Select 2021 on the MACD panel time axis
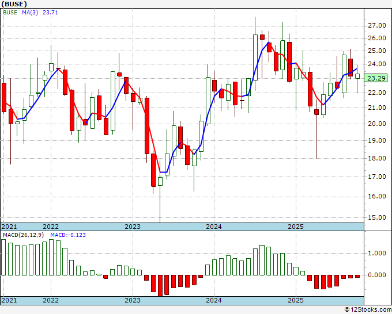This screenshot has width=392, height=314. pyautogui.click(x=9, y=300)
